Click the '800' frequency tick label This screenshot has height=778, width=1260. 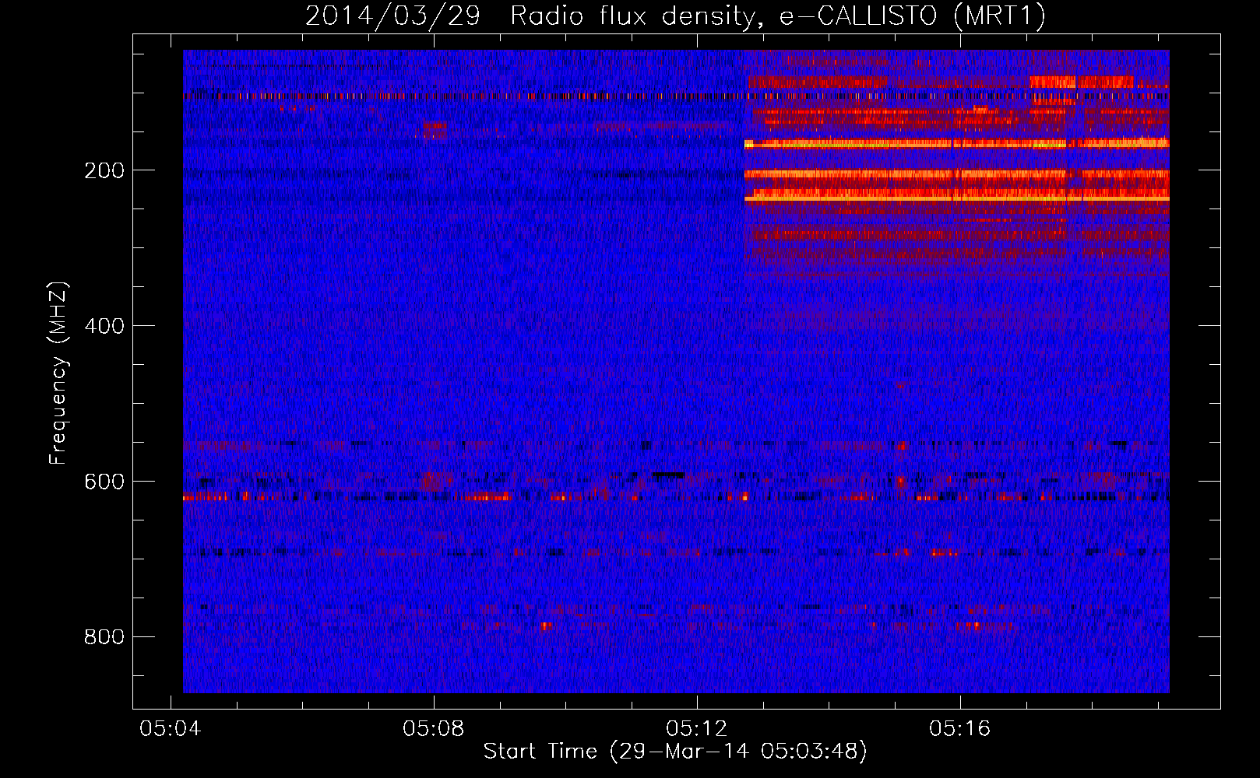coord(104,637)
